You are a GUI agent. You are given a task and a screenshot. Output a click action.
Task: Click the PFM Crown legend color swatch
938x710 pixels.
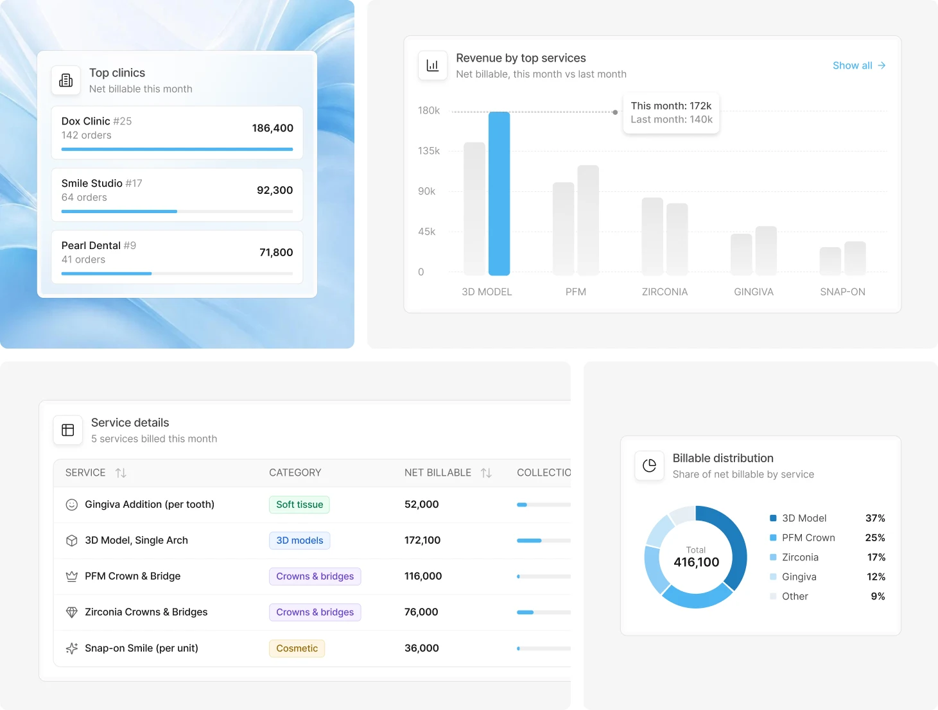click(773, 538)
